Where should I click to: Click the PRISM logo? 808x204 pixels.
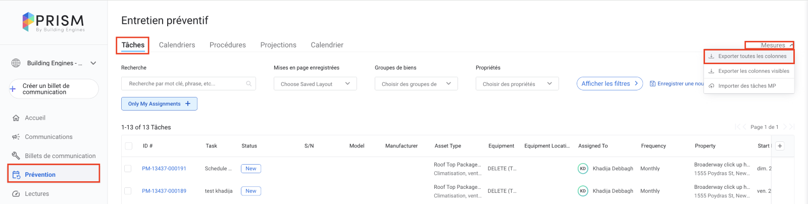click(x=54, y=22)
